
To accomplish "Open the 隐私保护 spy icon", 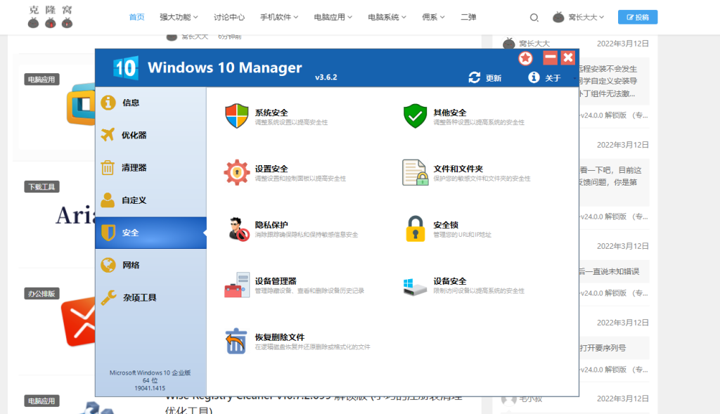I will pos(238,228).
